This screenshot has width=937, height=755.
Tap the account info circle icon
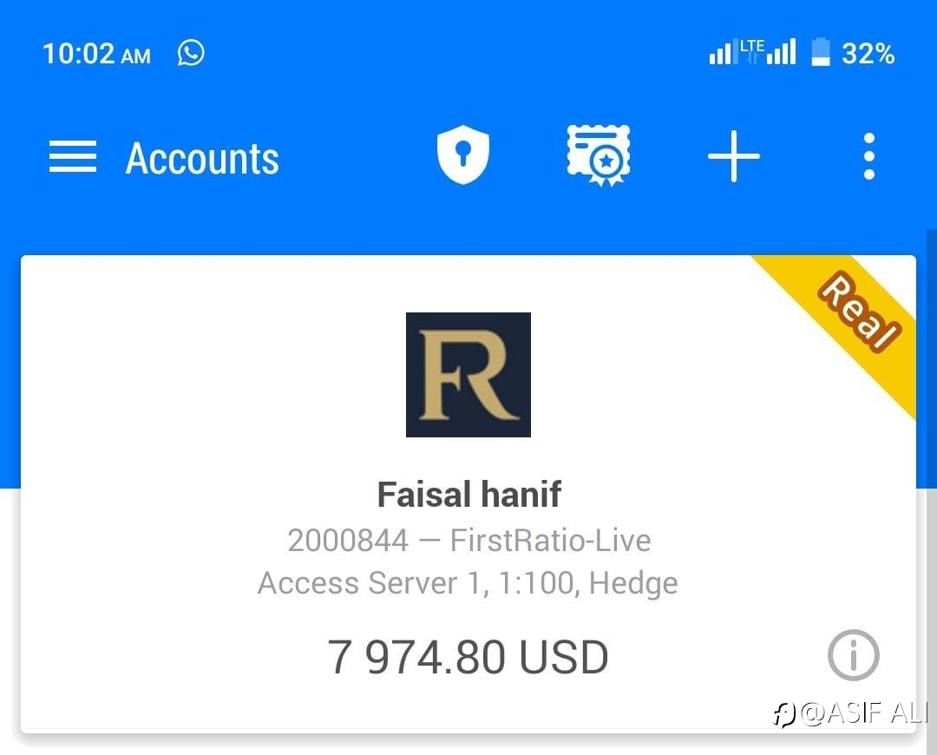tap(853, 655)
